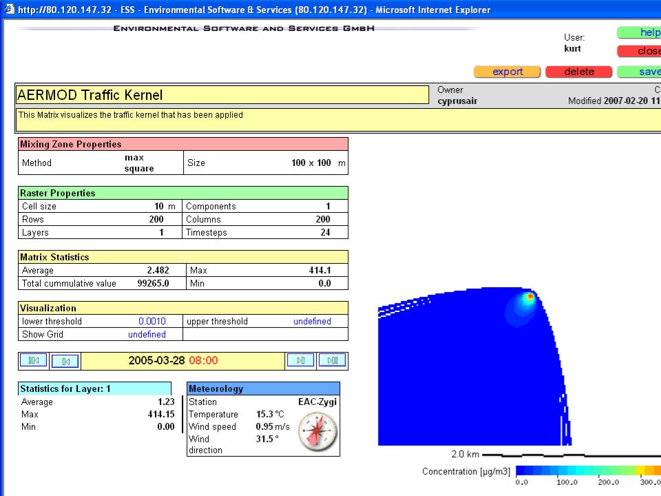Click the AERMOD Traffic Kernel title field

coord(222,95)
